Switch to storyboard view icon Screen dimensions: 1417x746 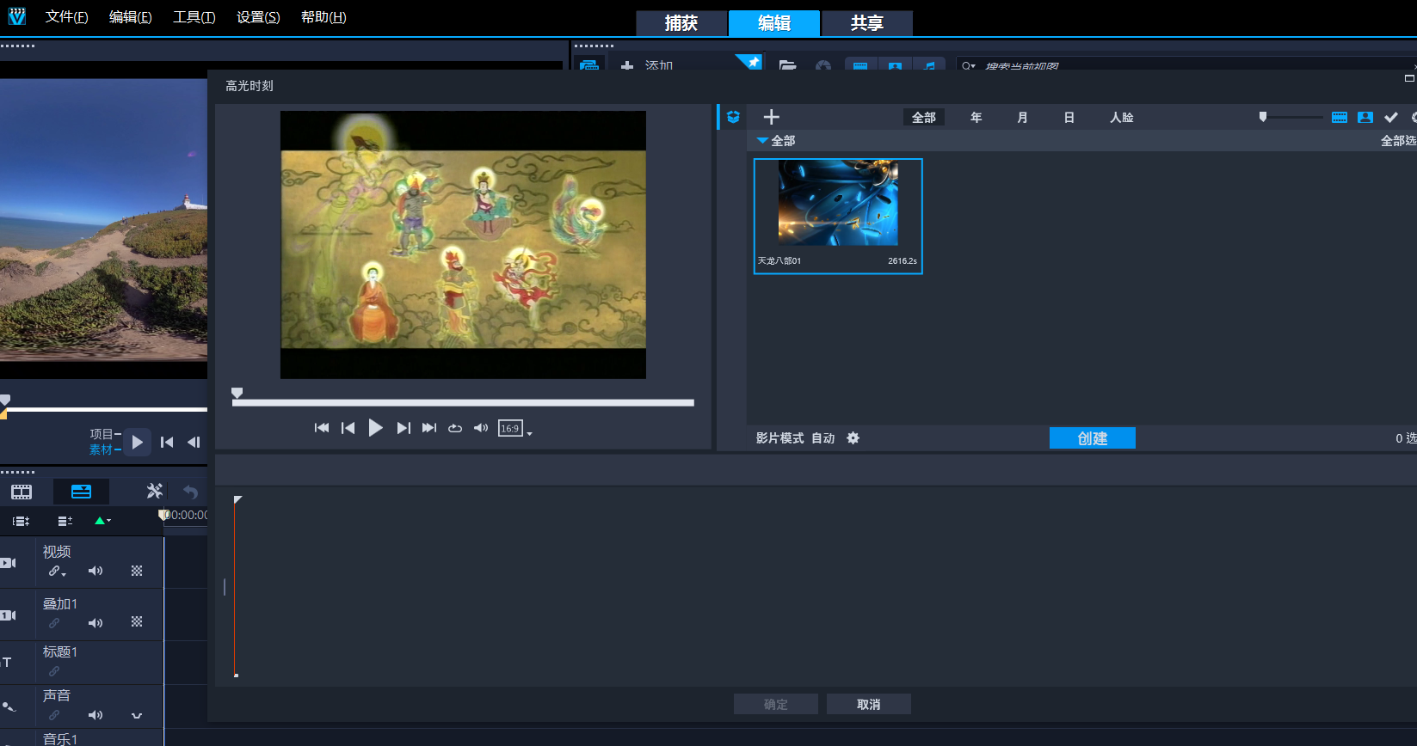click(22, 492)
